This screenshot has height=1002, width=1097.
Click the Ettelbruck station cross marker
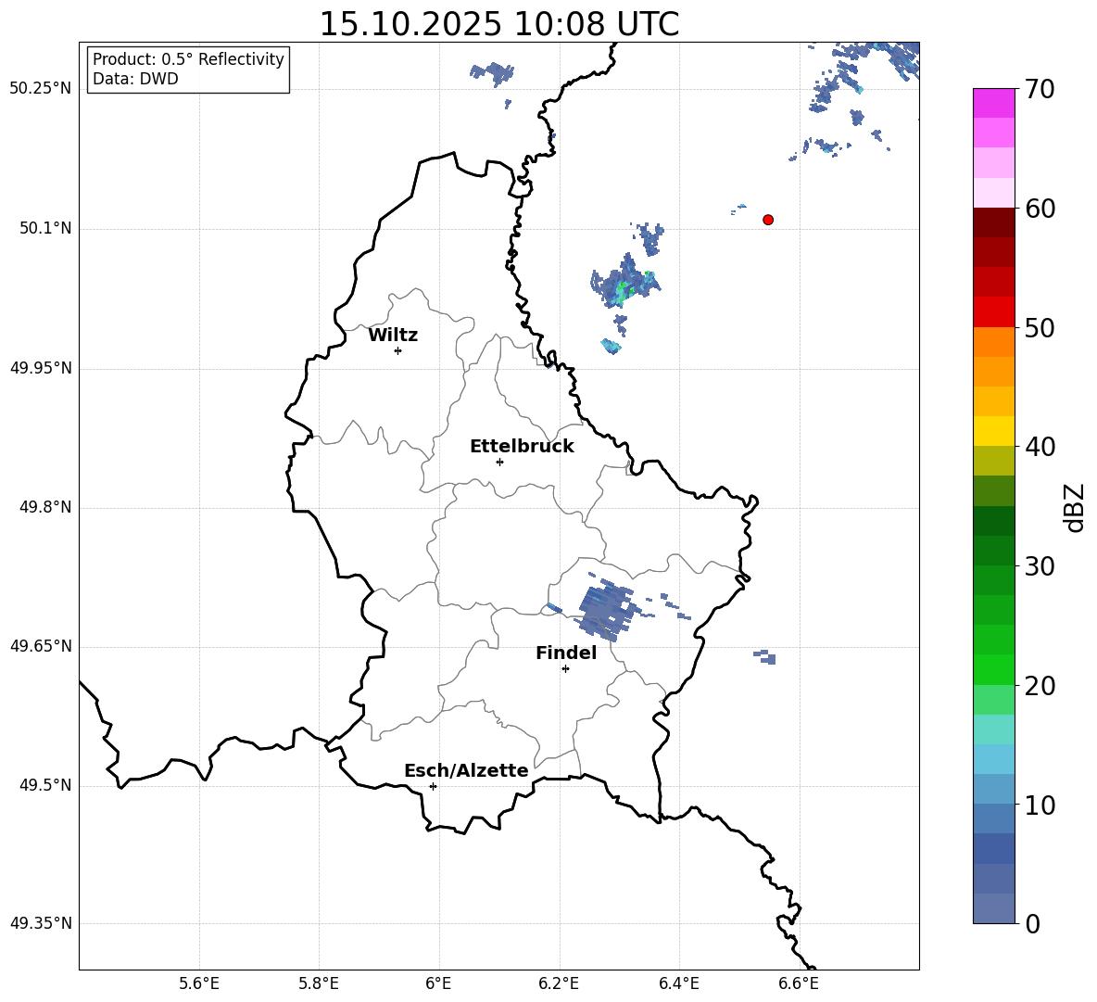coord(499,462)
